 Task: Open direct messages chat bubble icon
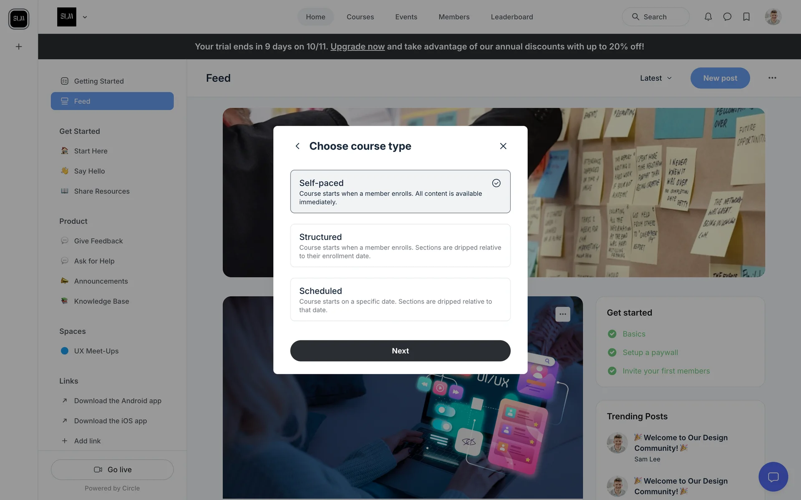[727, 17]
